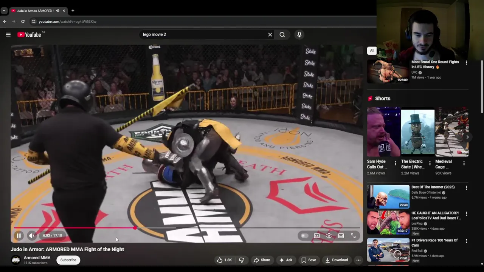Click the magnifier search button
Image resolution: width=484 pixels, height=272 pixels.
pyautogui.click(x=282, y=34)
